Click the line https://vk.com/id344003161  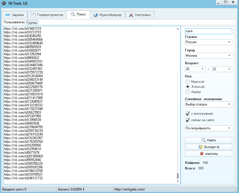(23, 61)
